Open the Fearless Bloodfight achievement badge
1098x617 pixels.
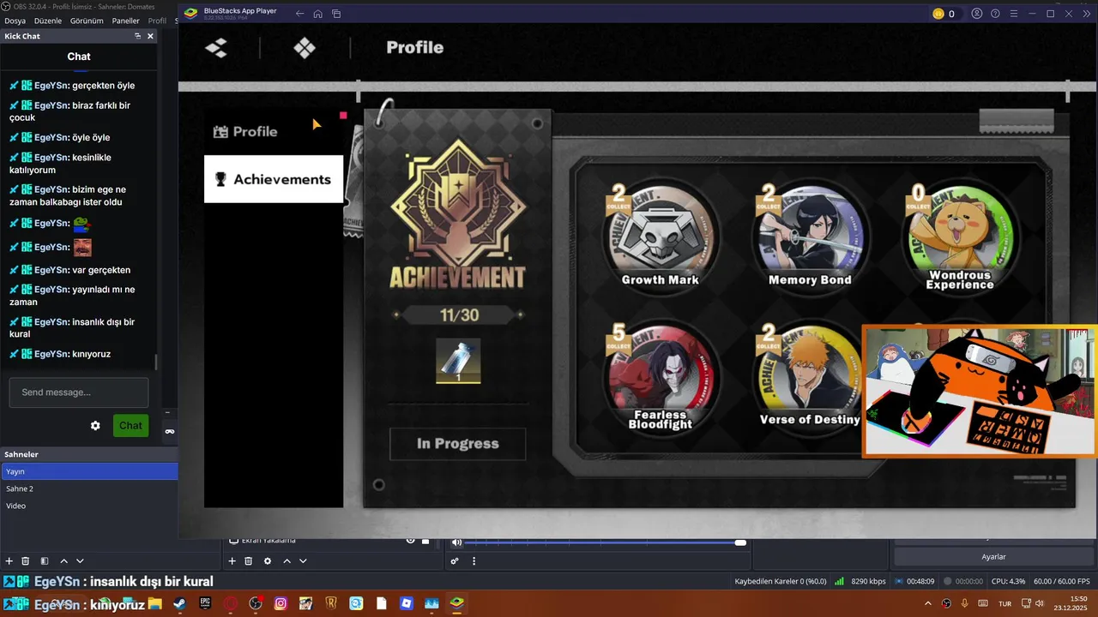(x=661, y=377)
